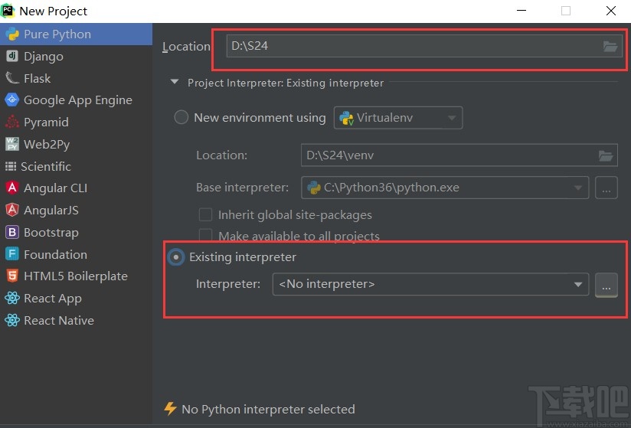Collapse the Project Interpreter section triangle
The width and height of the screenshot is (631, 428).
175,83
